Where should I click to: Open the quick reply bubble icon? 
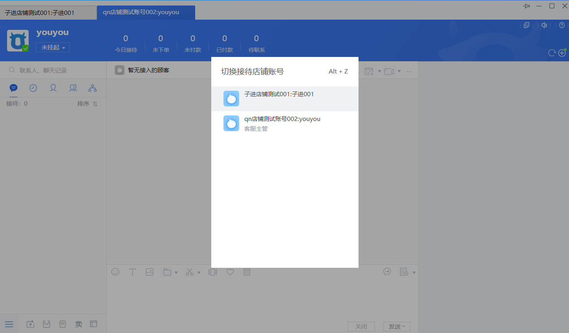click(387, 272)
